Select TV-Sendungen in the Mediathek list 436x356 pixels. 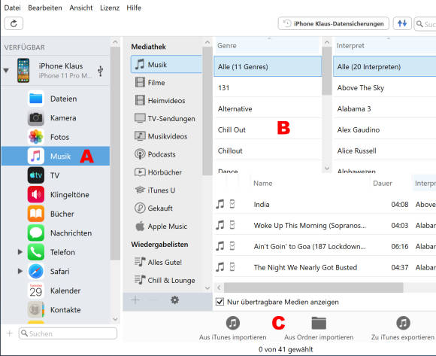coord(166,118)
